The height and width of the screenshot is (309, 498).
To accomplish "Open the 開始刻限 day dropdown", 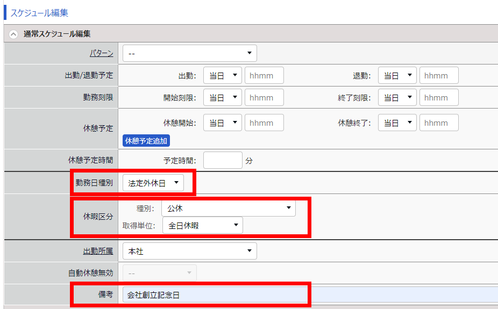I will pos(223,97).
